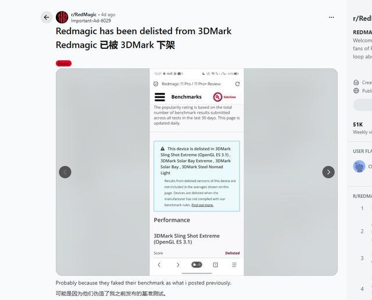Open the three-line browser menu in screenshot
The width and height of the screenshot is (372, 300).
click(234, 265)
